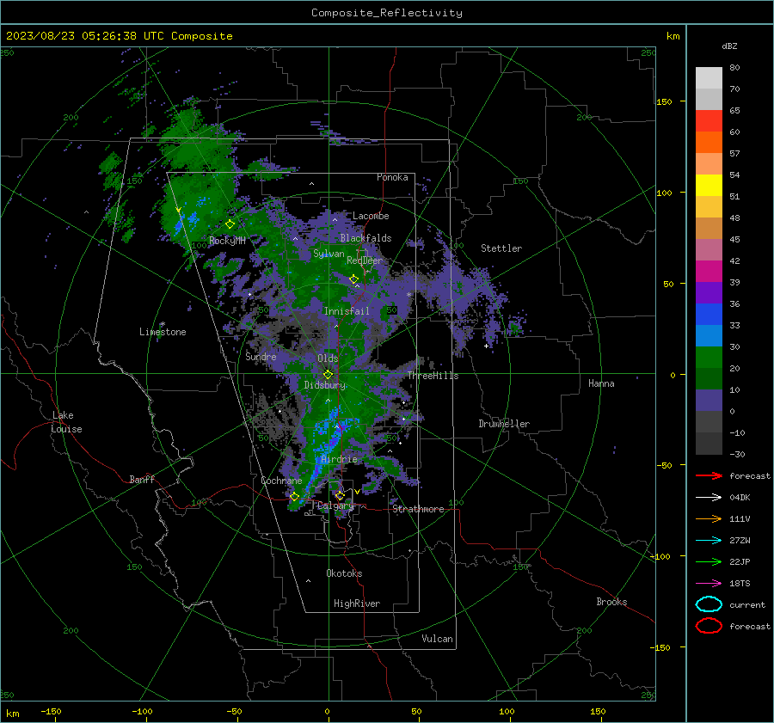This screenshot has width=774, height=723.
Task: Click the 2023/08/23 05:26:38 UTC timestamp
Action: point(84,36)
